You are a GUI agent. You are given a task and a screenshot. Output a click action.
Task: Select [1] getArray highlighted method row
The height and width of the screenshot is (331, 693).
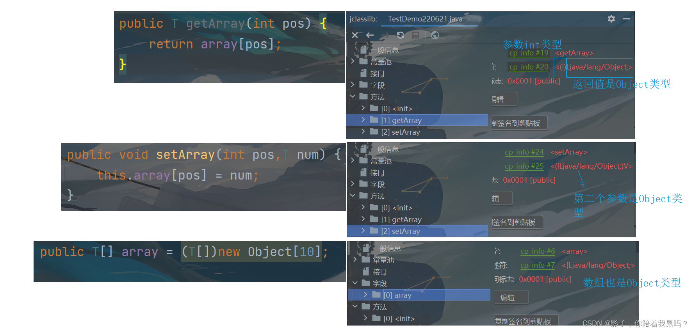(x=417, y=120)
